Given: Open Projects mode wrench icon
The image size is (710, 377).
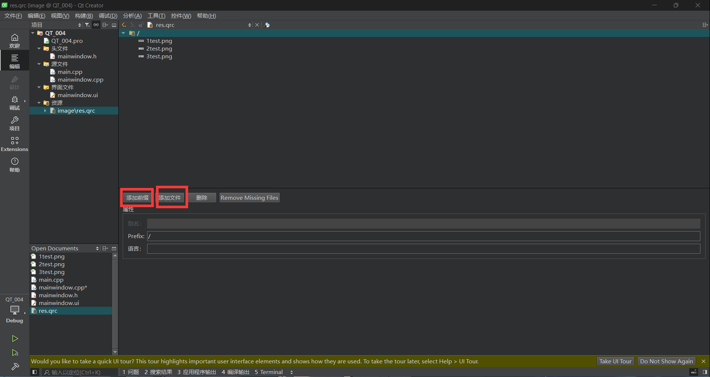Looking at the screenshot, I should (14, 123).
